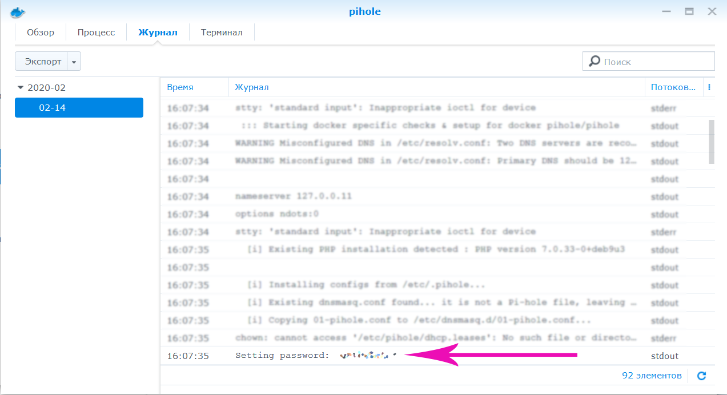This screenshot has height=395, width=727.
Task: Sort by the Время column header
Action: point(194,87)
